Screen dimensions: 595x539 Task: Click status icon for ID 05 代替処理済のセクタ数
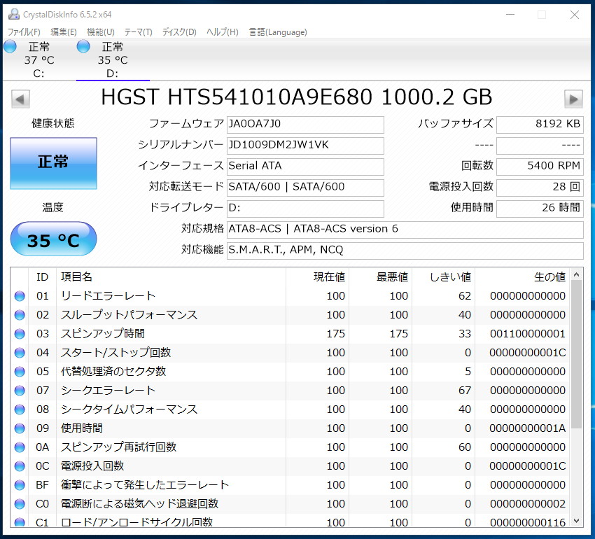20,372
